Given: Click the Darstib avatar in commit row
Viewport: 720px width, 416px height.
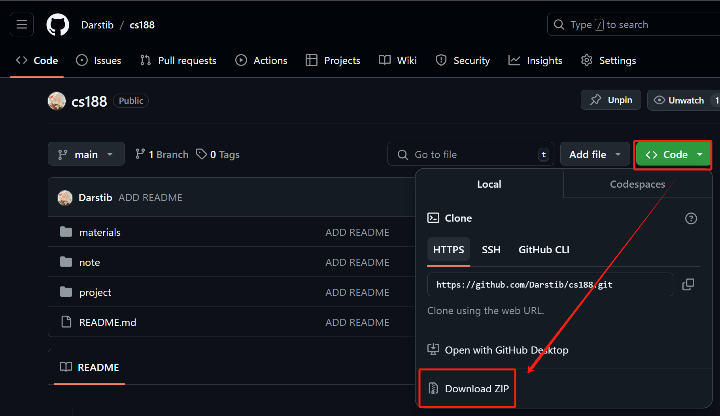Looking at the screenshot, I should [65, 198].
